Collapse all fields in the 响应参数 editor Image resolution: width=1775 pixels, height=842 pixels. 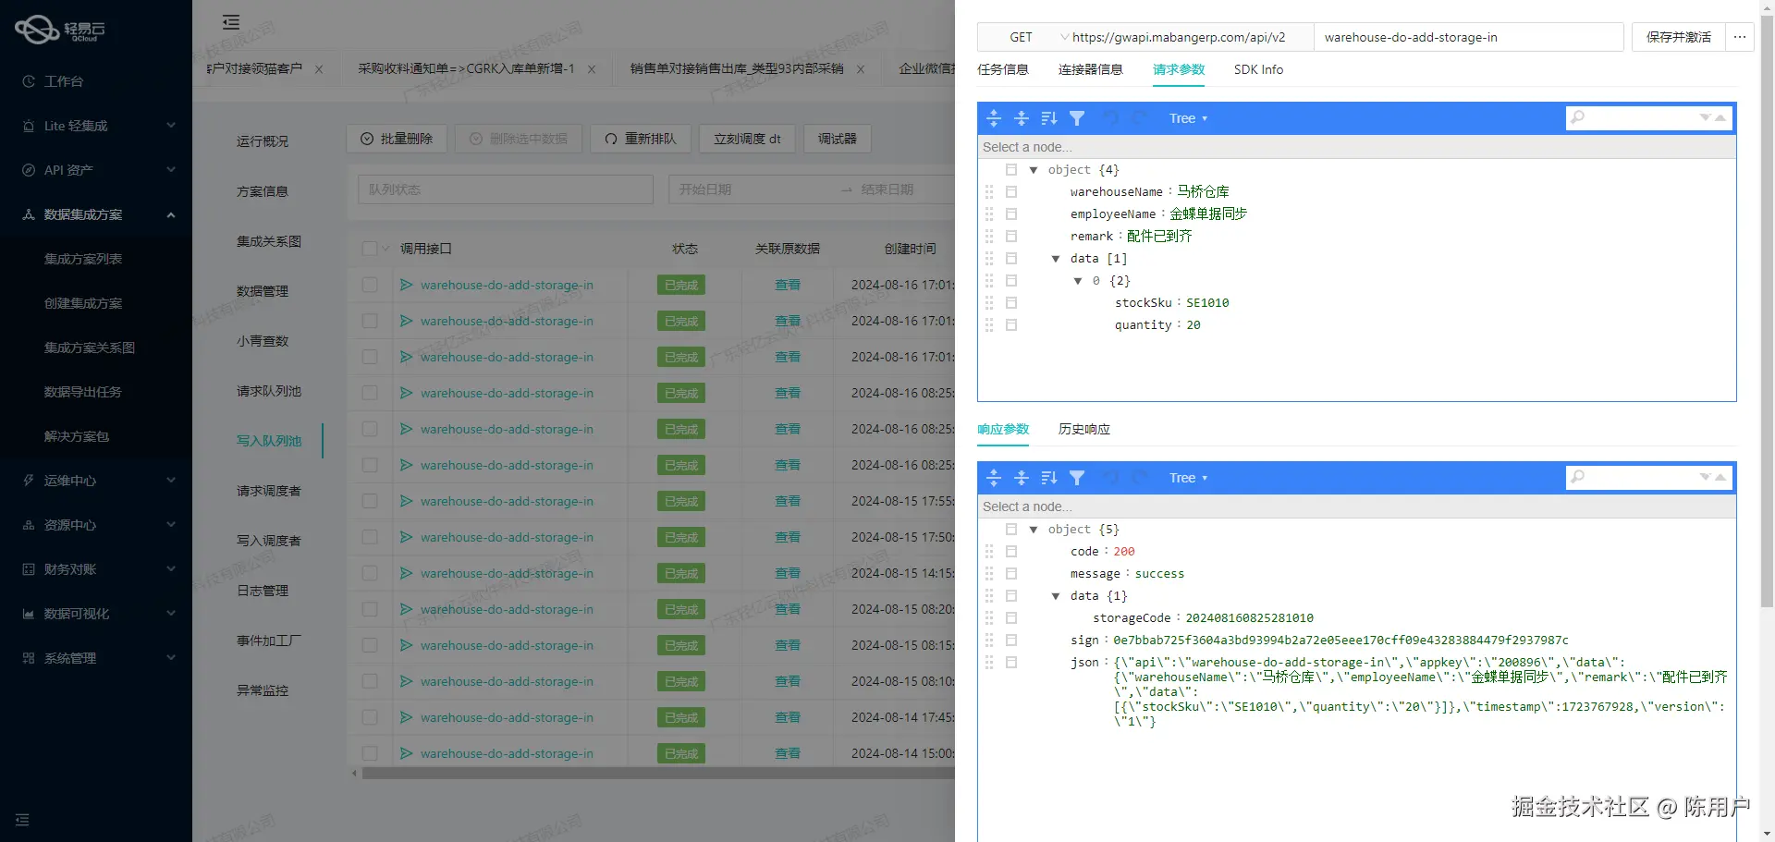(1022, 478)
